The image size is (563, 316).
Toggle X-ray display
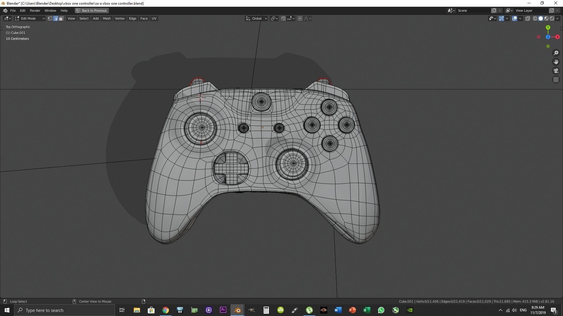[528, 18]
